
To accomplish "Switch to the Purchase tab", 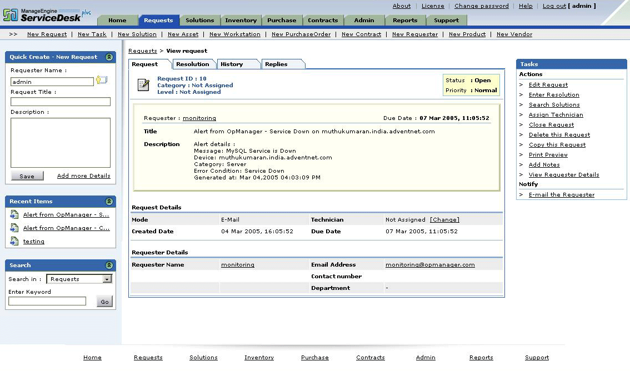I will click(x=282, y=20).
